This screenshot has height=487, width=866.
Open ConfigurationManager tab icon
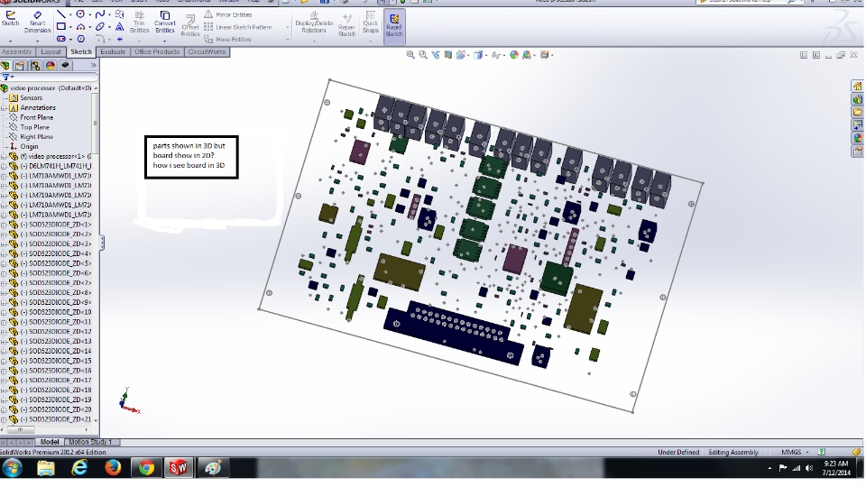click(x=35, y=66)
